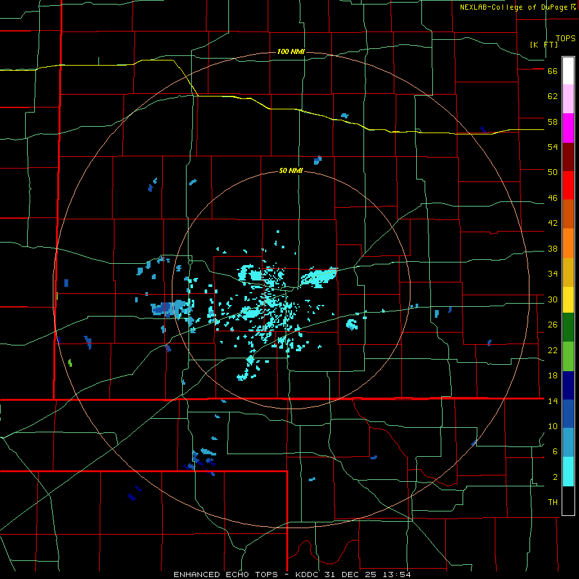Click the 42 legend scale value
579x579 pixels.
point(553,223)
